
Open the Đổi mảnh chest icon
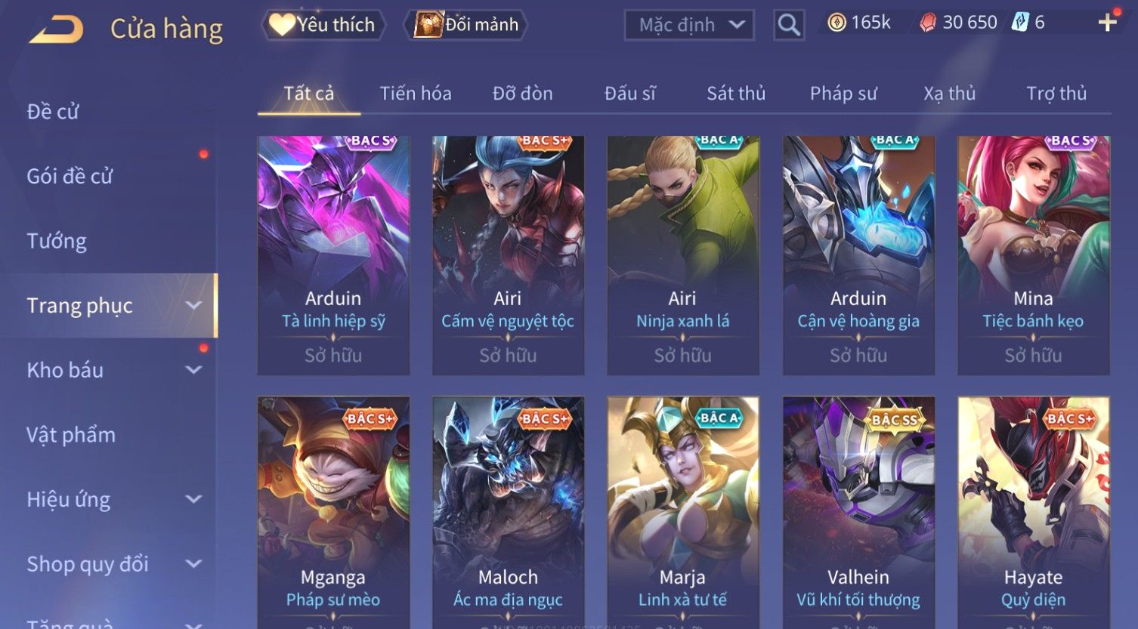coord(428,25)
